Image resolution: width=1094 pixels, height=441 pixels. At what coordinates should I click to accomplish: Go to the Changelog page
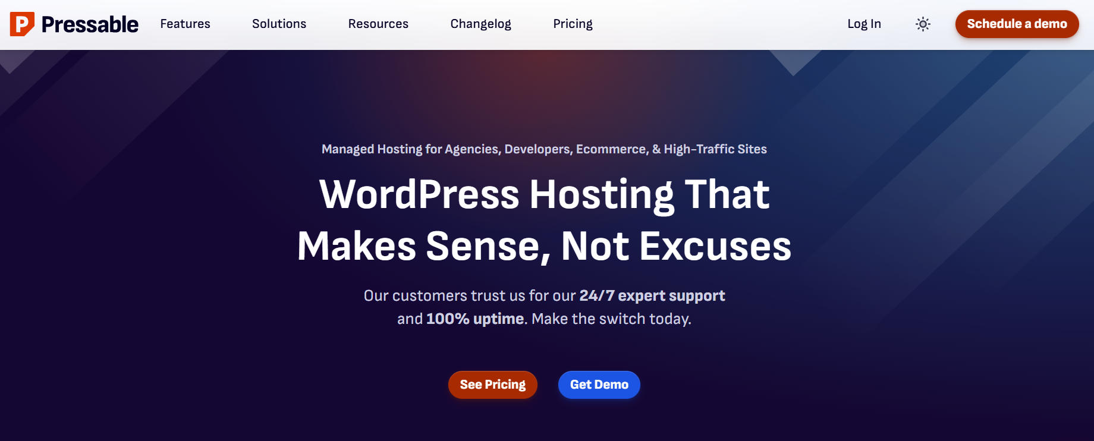pyautogui.click(x=480, y=24)
